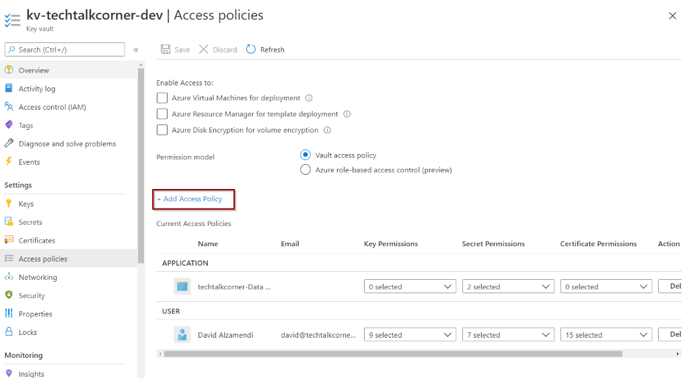Screen dimensions: 689x378
Task: Click the Overview key icon in sidebar
Action: [9, 70]
